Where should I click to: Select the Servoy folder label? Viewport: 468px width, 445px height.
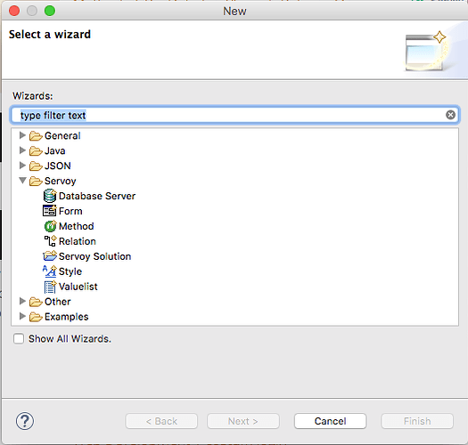(61, 181)
